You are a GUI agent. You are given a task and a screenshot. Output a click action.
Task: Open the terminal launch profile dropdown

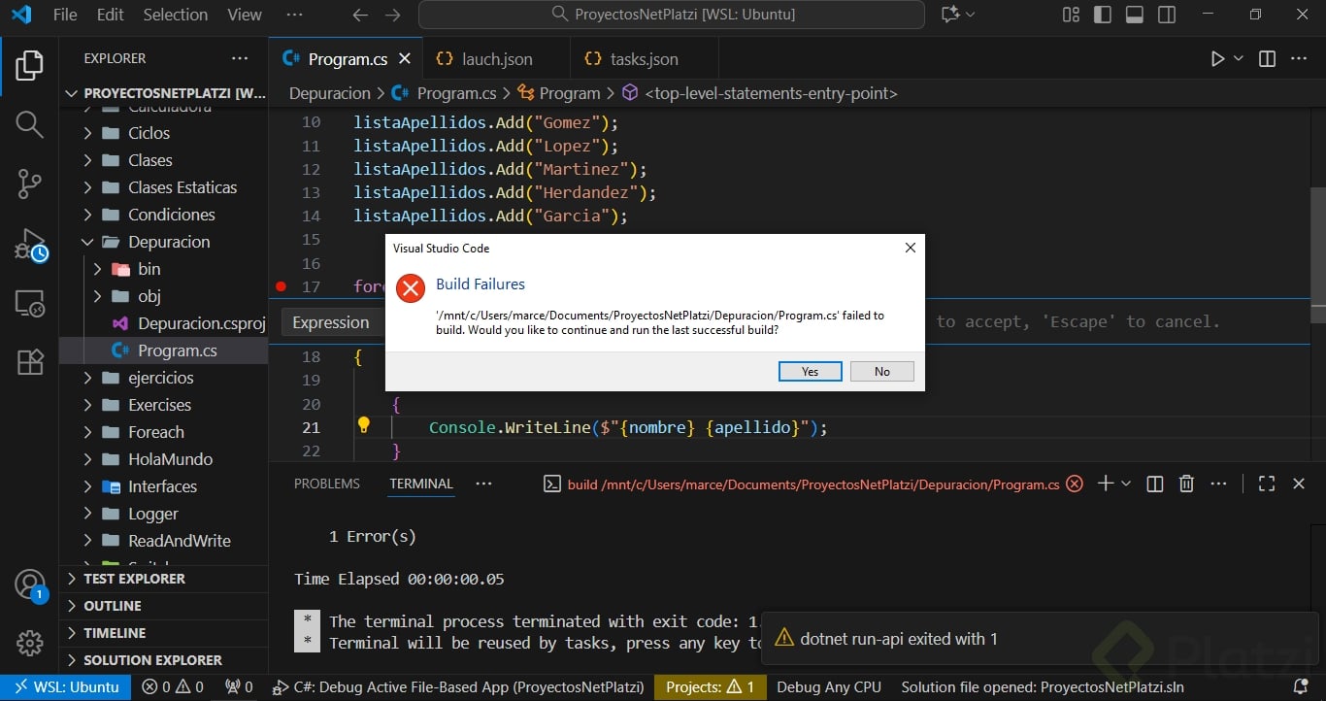tap(1126, 484)
